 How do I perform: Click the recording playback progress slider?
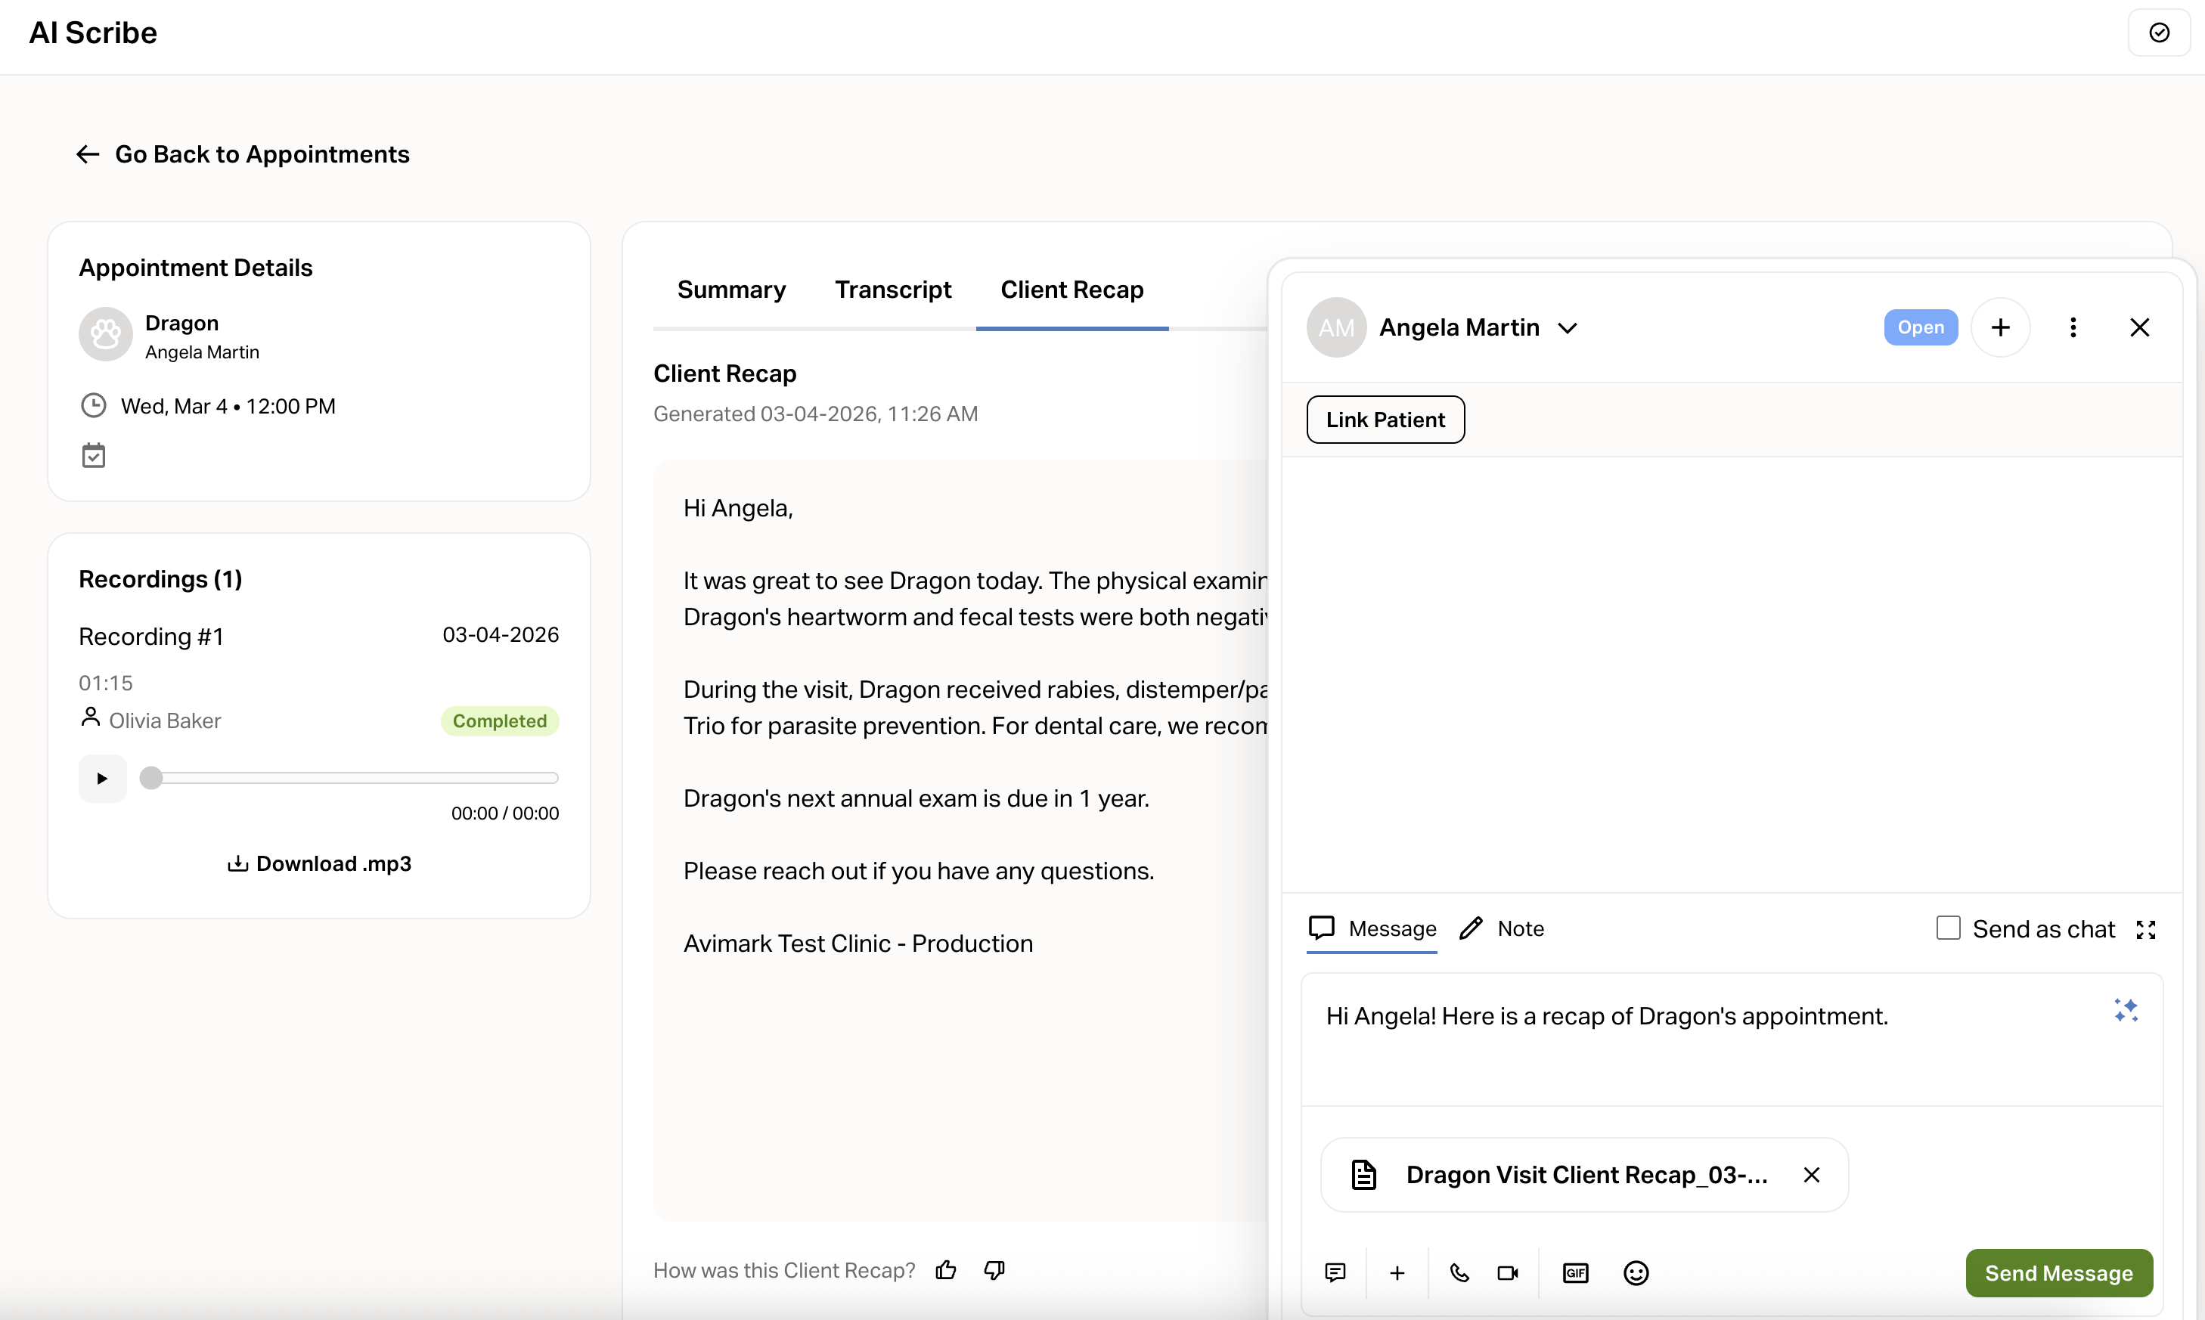354,778
